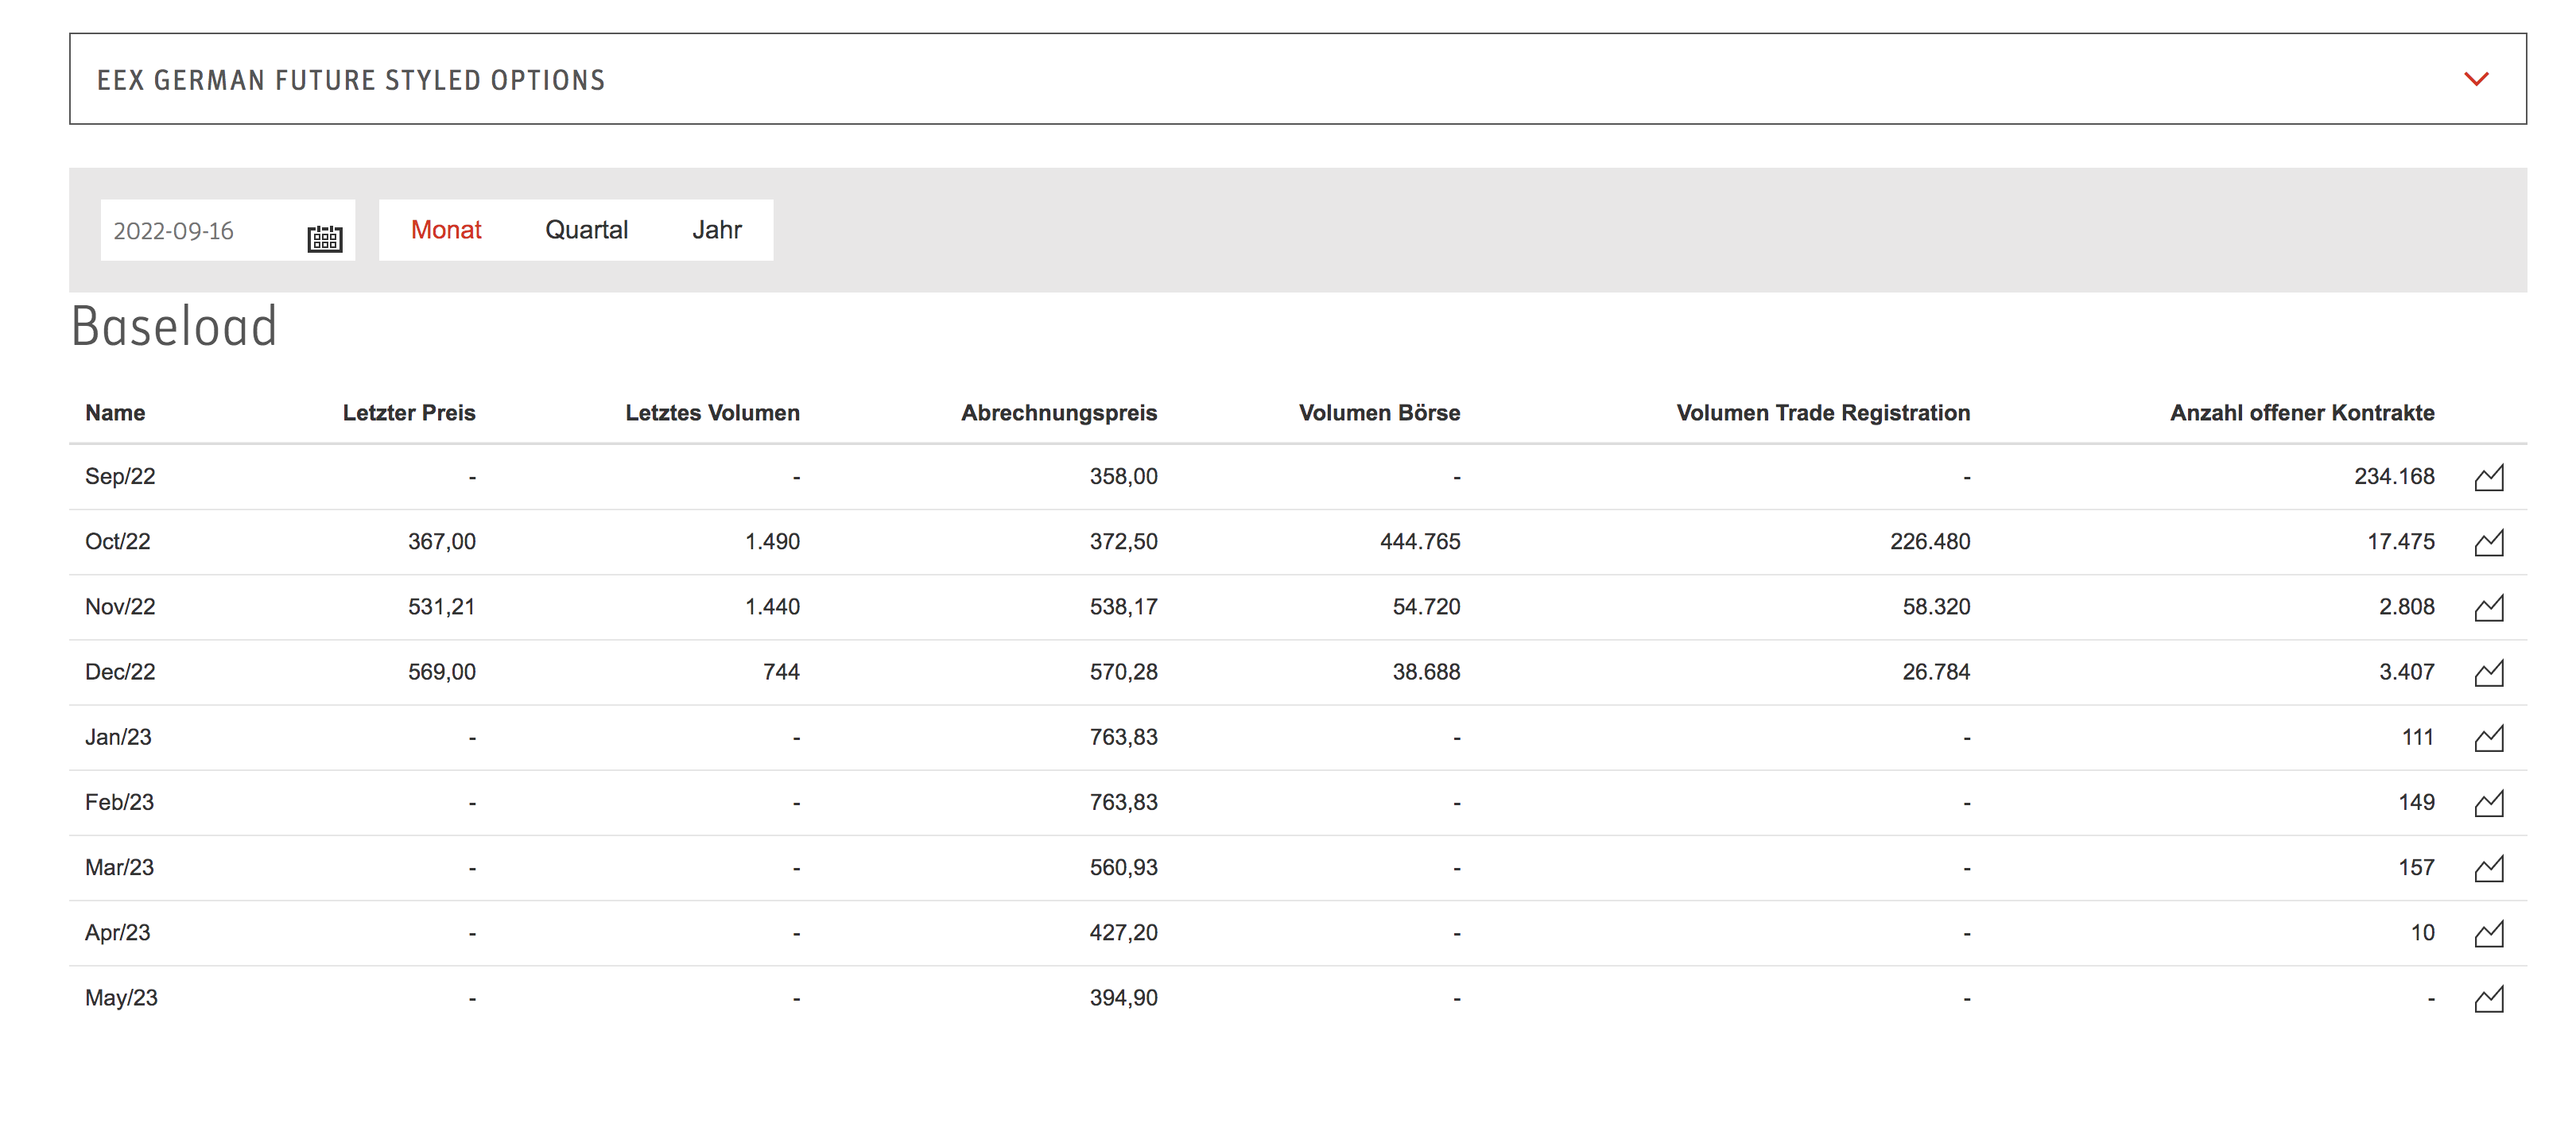Select the Nov/22 row name
Image resolution: width=2576 pixels, height=1143 pixels.
(120, 607)
